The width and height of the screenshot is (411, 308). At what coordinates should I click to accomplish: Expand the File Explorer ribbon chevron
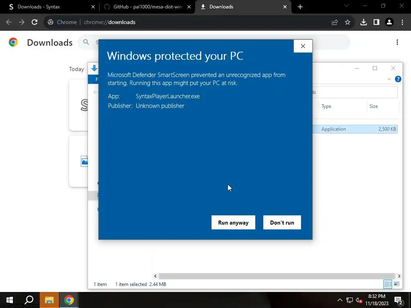pyautogui.click(x=389, y=79)
